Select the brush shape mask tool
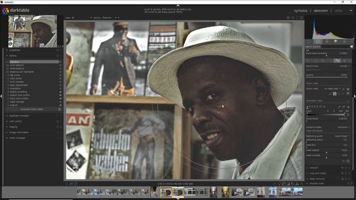The width and height of the screenshot is (356, 200). pos(330,94)
